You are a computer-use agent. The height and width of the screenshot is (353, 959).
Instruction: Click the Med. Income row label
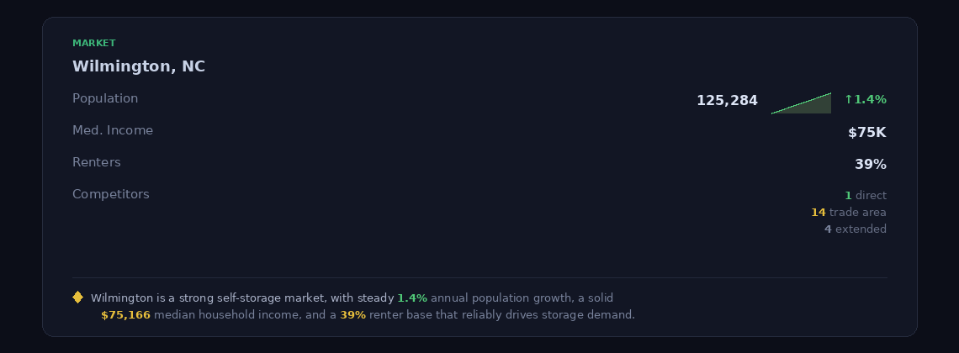tap(113, 130)
